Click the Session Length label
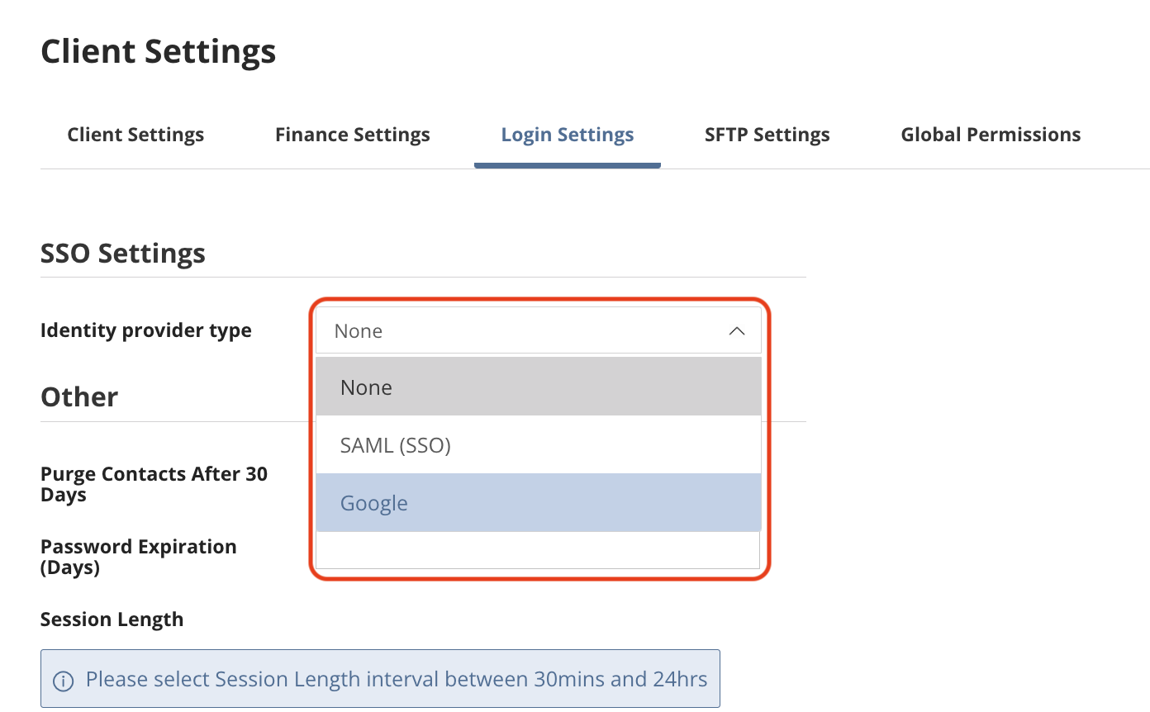Screen dimensions: 1150x712 coord(112,619)
